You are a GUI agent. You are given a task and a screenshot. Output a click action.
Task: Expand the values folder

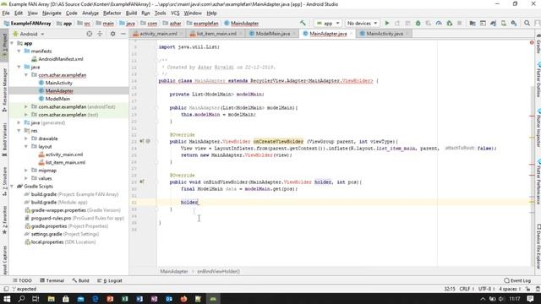(x=26, y=178)
